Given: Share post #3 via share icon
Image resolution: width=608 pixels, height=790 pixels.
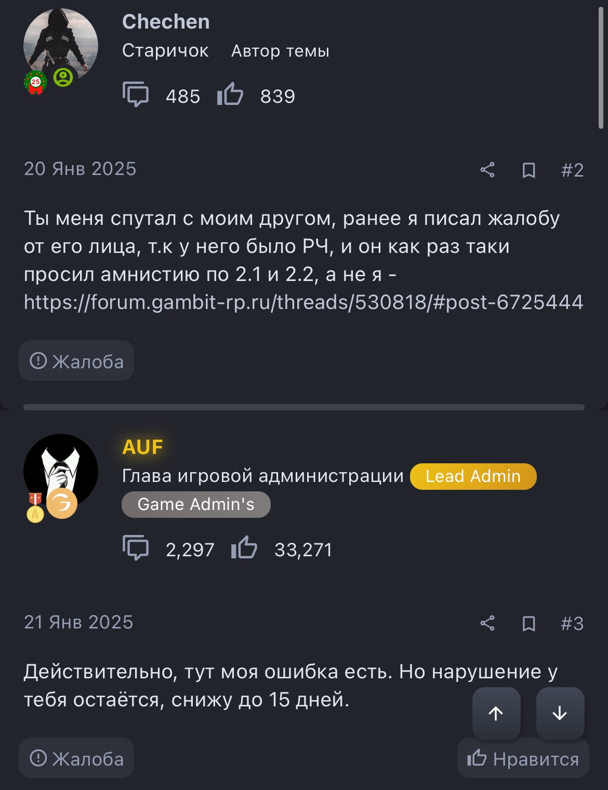Looking at the screenshot, I should coord(487,623).
